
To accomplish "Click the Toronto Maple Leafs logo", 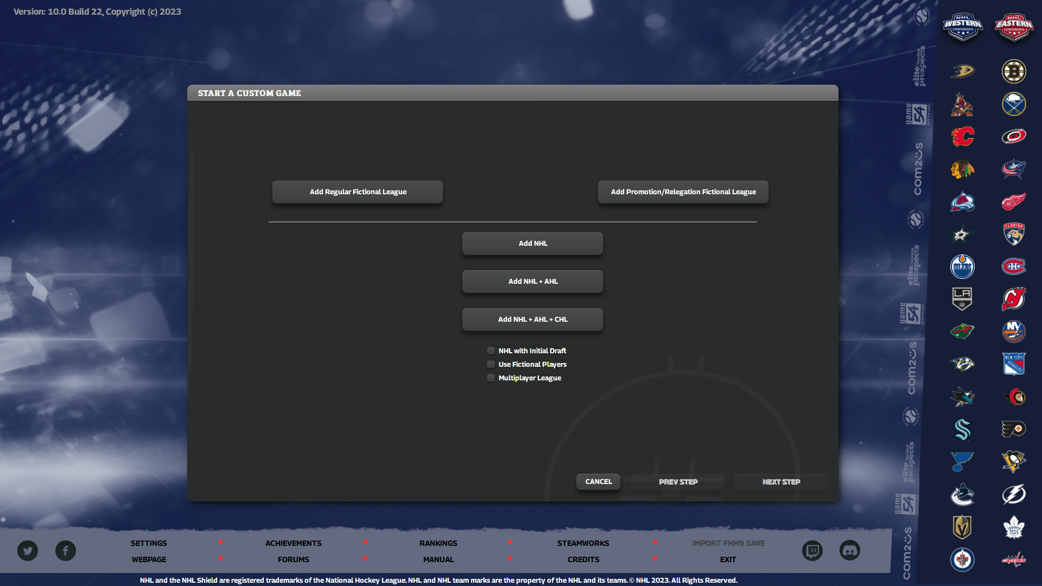I will pyautogui.click(x=1014, y=527).
